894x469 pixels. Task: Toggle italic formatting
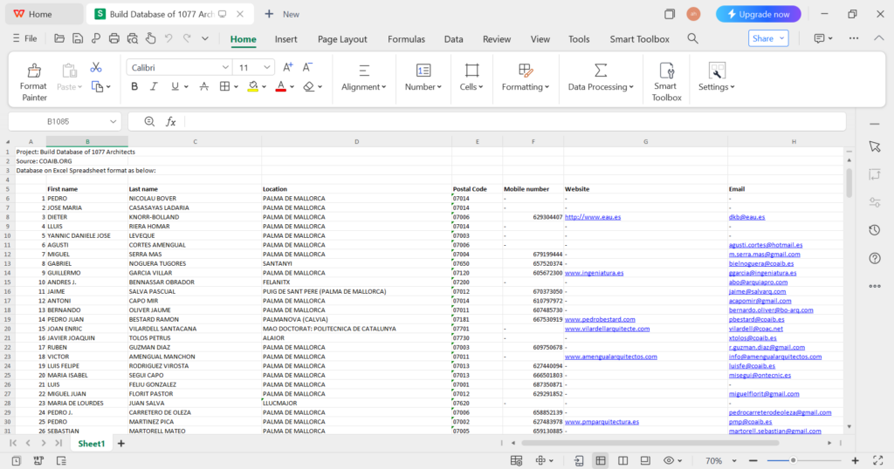[154, 86]
